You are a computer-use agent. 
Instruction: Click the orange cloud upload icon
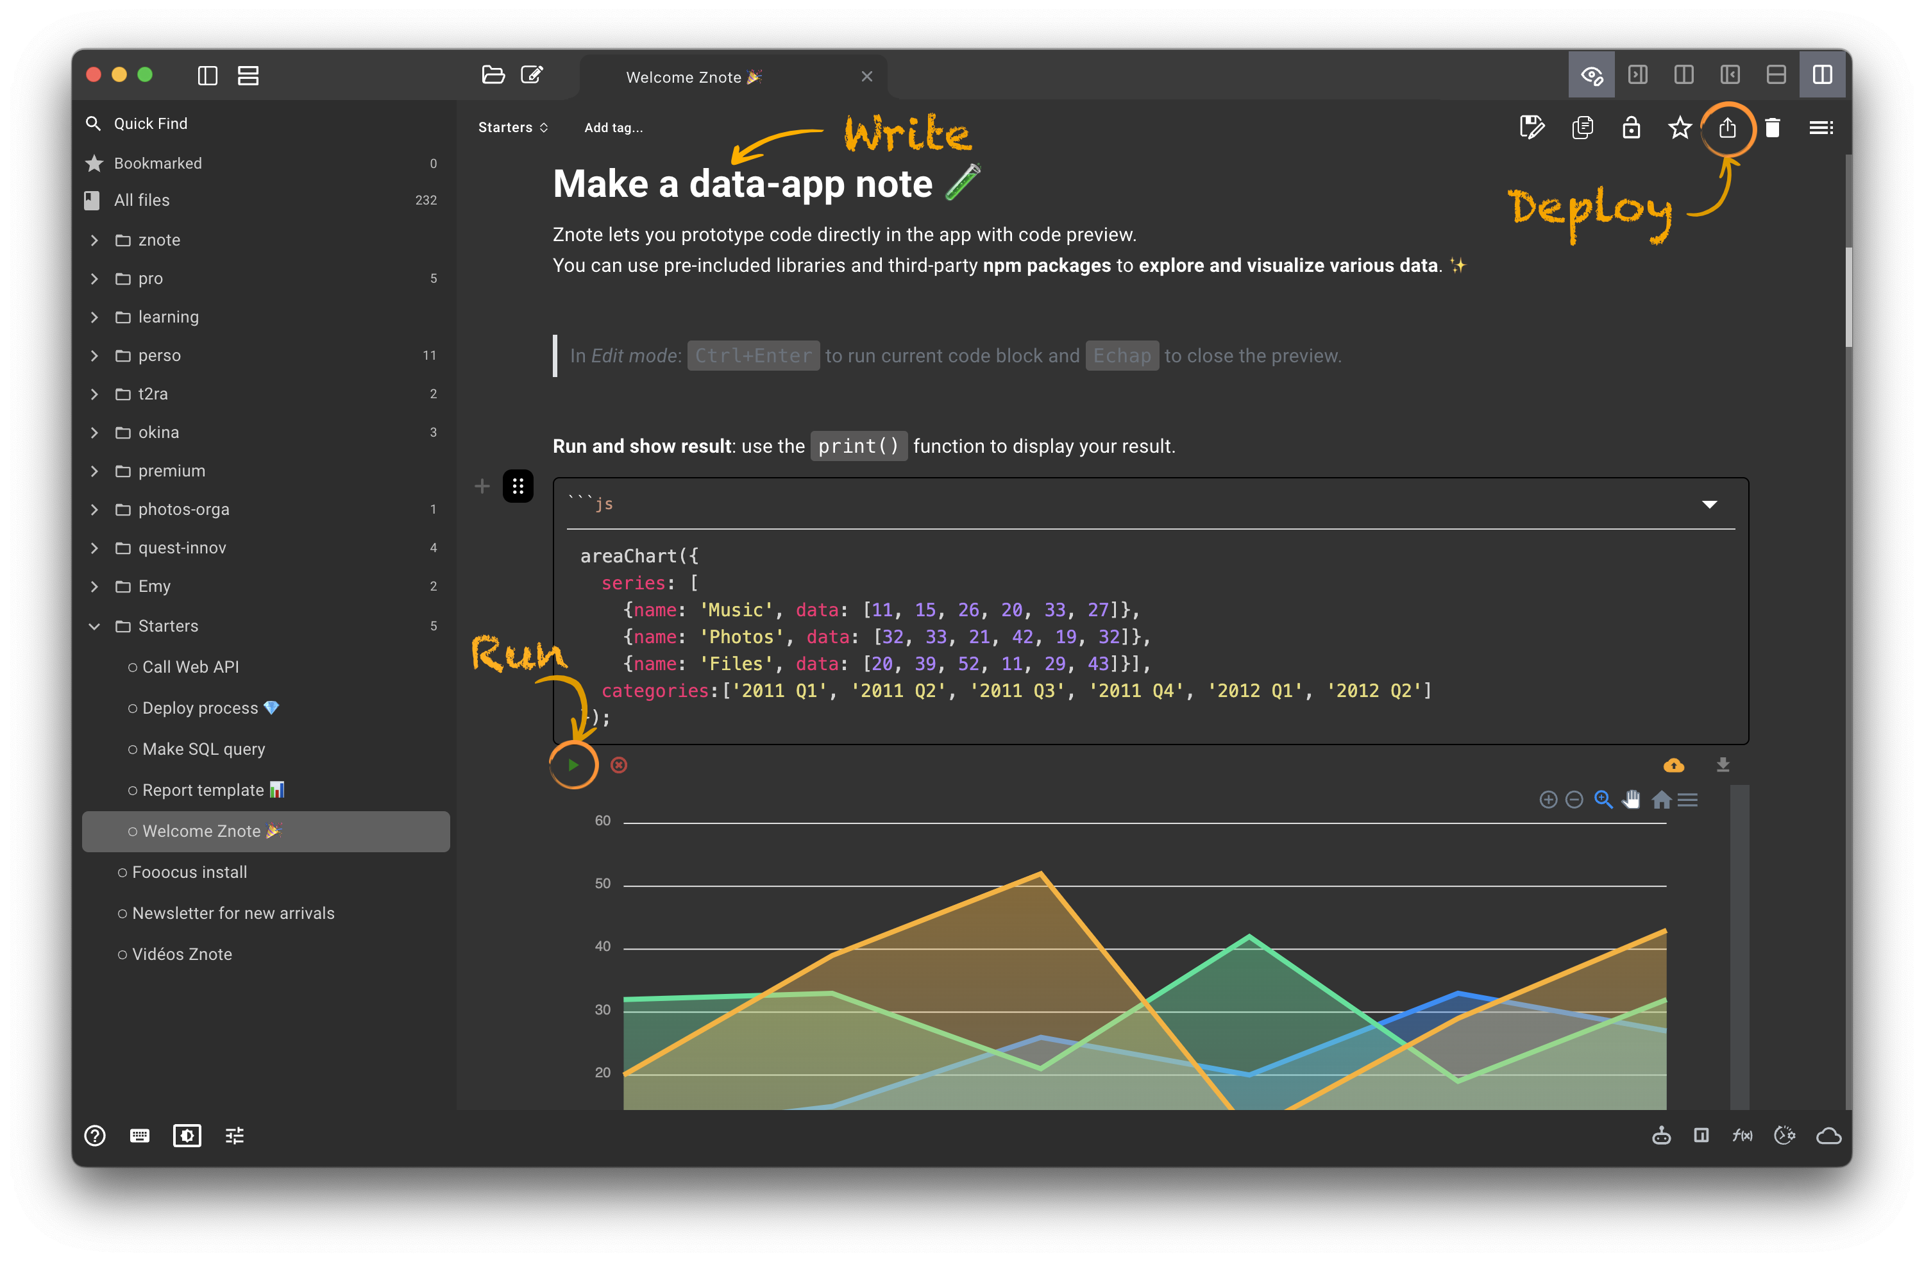[1673, 765]
